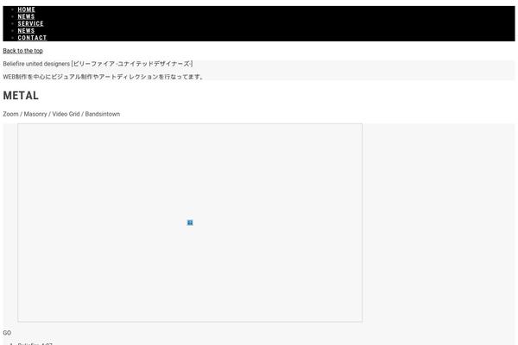Open the SERVICE navigation link
Viewport: 518px width, 345px height.
31,24
